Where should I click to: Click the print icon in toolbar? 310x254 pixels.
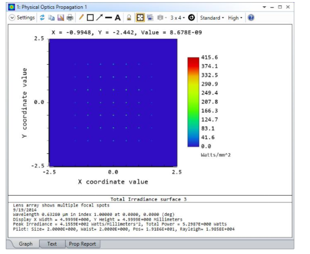[70, 18]
